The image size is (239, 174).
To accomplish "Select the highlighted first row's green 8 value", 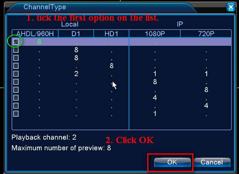I will point(39,42).
